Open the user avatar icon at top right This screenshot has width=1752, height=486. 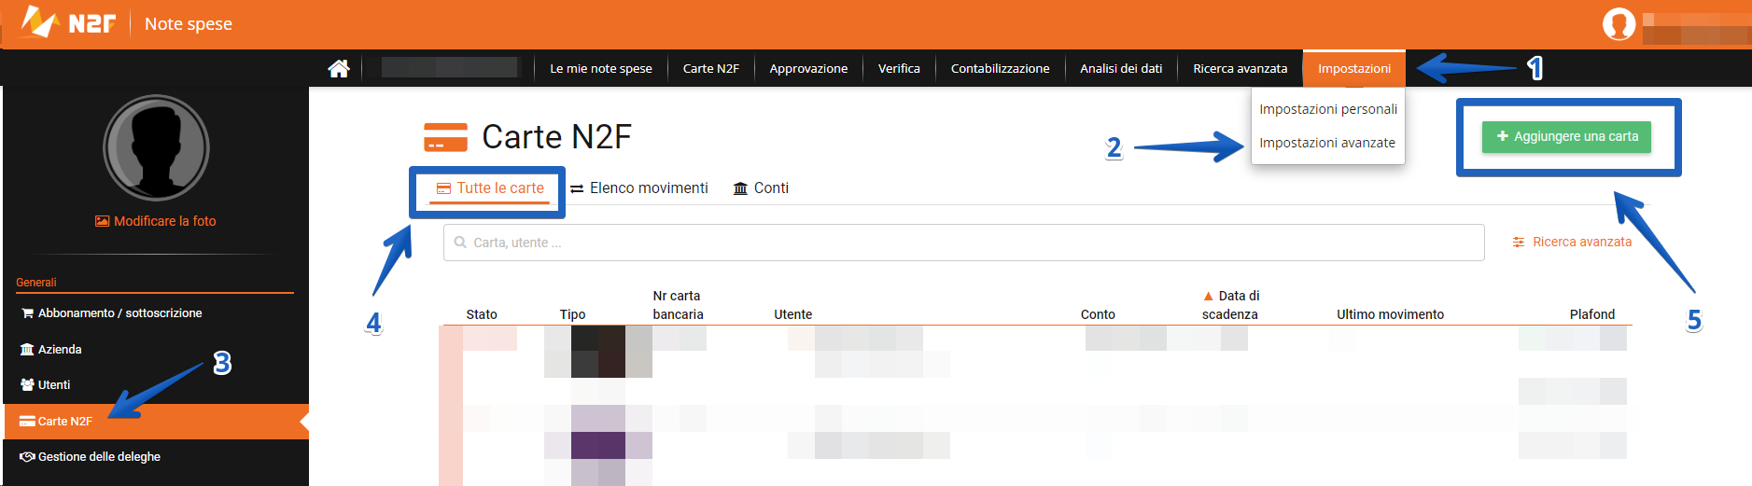point(1619,24)
